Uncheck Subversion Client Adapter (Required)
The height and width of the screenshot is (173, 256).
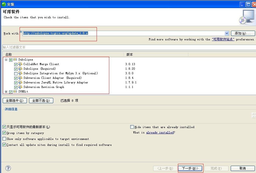[16, 78]
